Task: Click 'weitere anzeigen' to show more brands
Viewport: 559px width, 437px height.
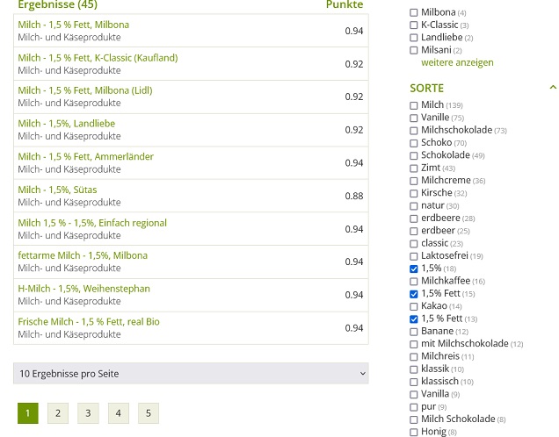Action: 457,62
